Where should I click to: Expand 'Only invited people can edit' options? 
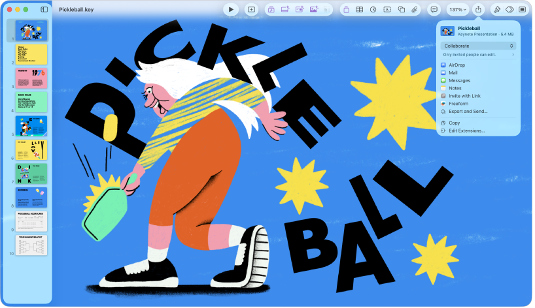pyautogui.click(x=478, y=55)
